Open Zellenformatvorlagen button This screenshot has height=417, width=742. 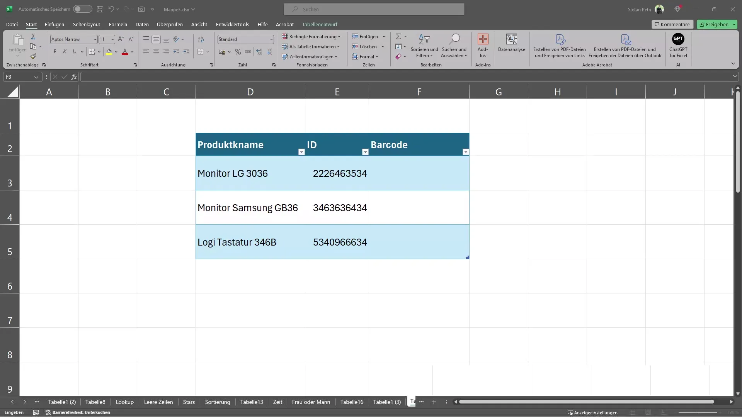pos(310,57)
